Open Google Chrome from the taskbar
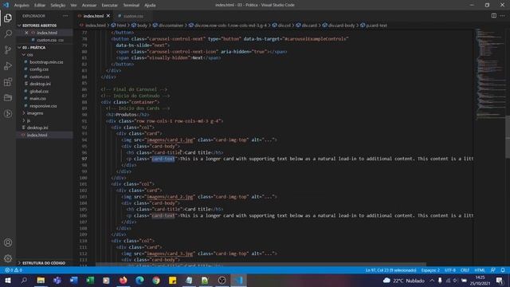 click(156, 280)
